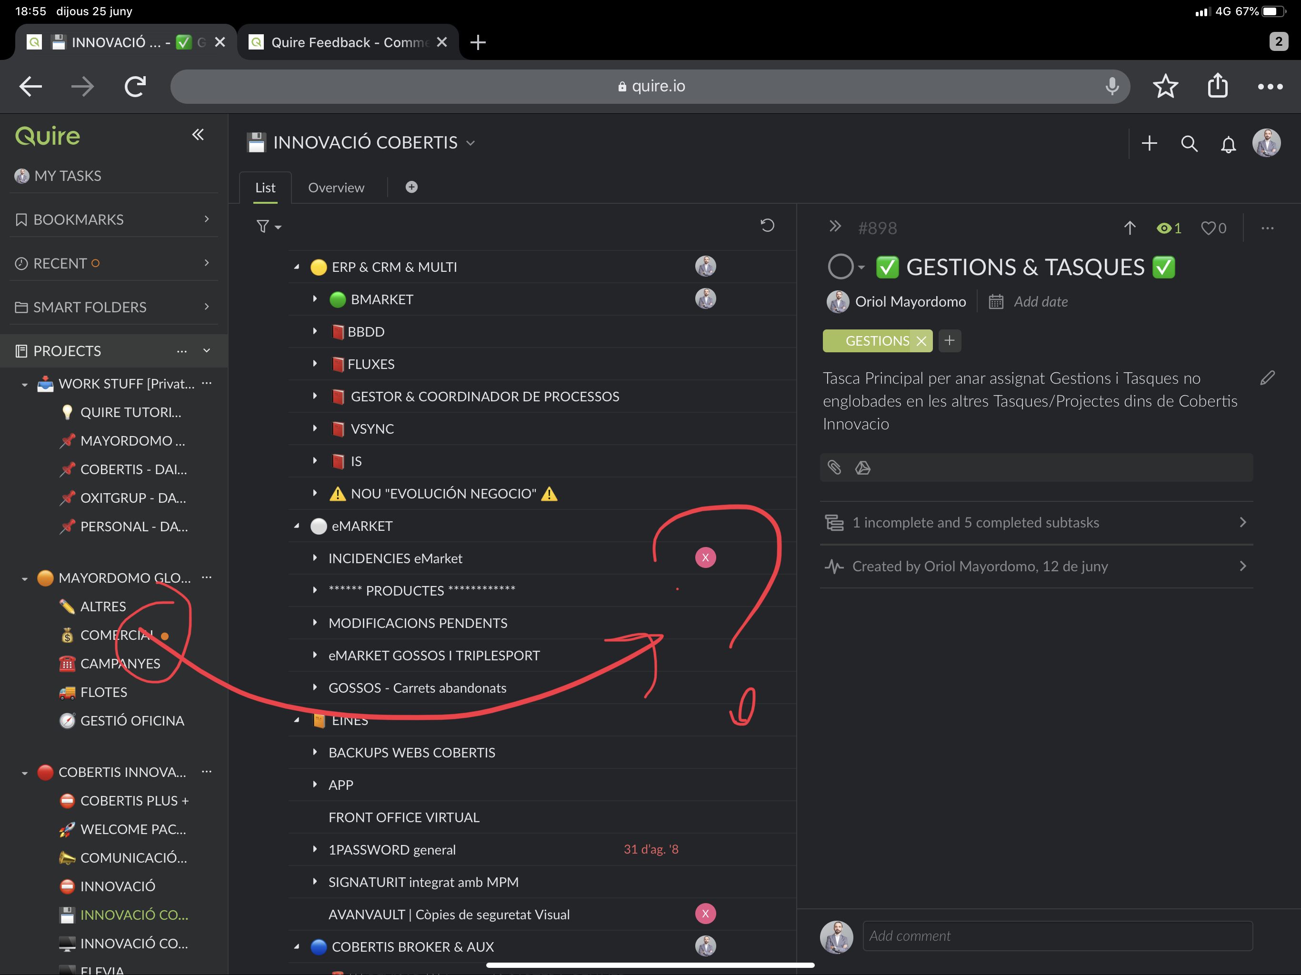Collapse COBERTIS BROKER & AUX group

pyautogui.click(x=297, y=946)
